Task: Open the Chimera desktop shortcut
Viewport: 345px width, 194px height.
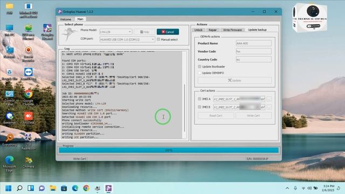Action: [x=28, y=162]
